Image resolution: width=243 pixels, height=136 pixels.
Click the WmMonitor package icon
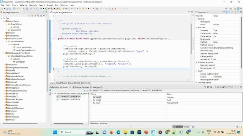click(x=6, y=105)
